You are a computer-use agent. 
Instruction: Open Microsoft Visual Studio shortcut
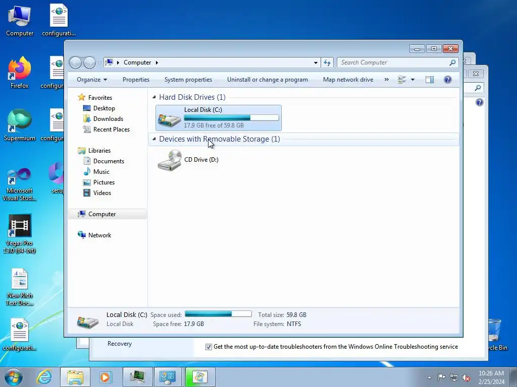[x=20, y=184]
